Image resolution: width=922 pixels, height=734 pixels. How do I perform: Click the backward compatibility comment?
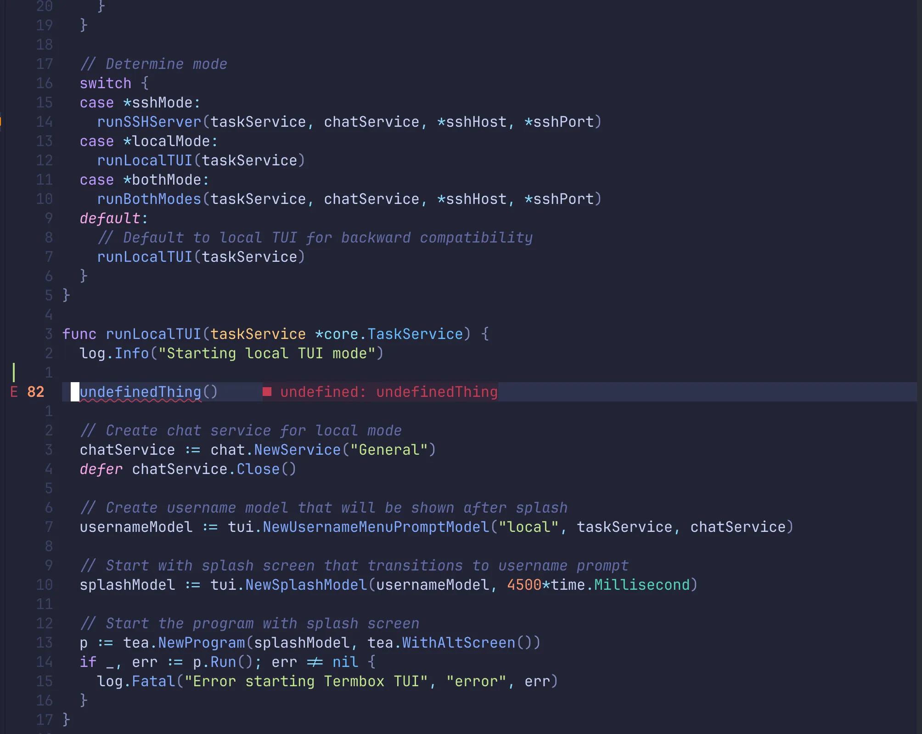[x=315, y=237]
